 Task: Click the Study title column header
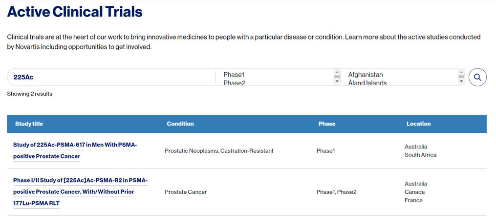tap(29, 124)
